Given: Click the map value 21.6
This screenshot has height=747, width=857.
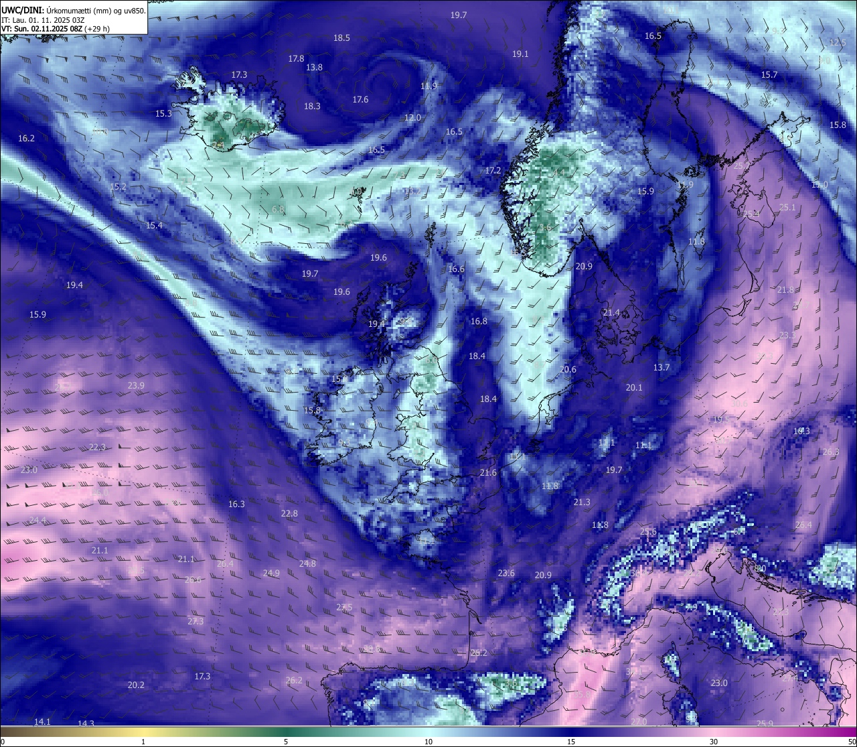Looking at the screenshot, I should point(488,473).
